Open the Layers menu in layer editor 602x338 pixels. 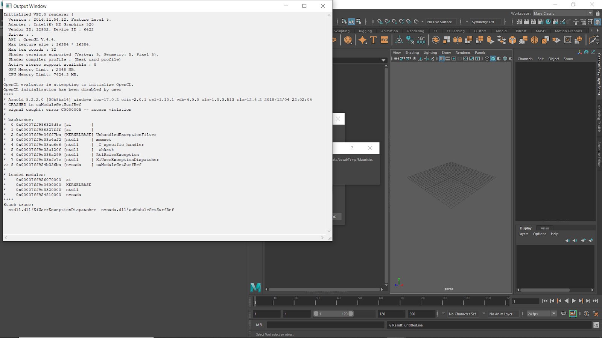click(x=523, y=234)
